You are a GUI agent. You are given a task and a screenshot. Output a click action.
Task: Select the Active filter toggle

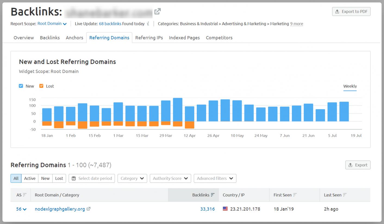click(x=30, y=178)
